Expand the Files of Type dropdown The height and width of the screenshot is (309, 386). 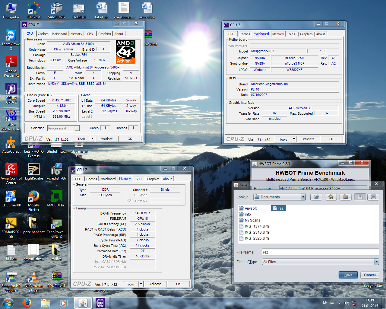pos(377,262)
